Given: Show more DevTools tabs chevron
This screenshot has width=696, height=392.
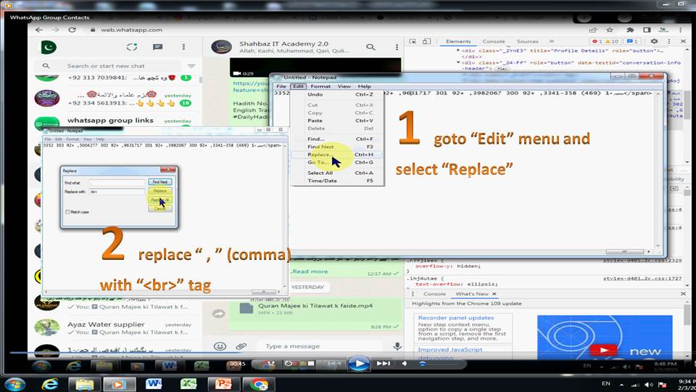Looking at the screenshot, I should [x=551, y=41].
